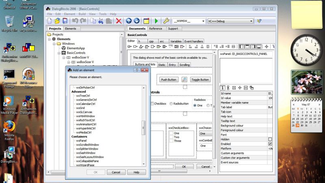Viewport: 325px width, 183px height.
Task: Collapse the Windows folder tree node
Action: point(54,44)
